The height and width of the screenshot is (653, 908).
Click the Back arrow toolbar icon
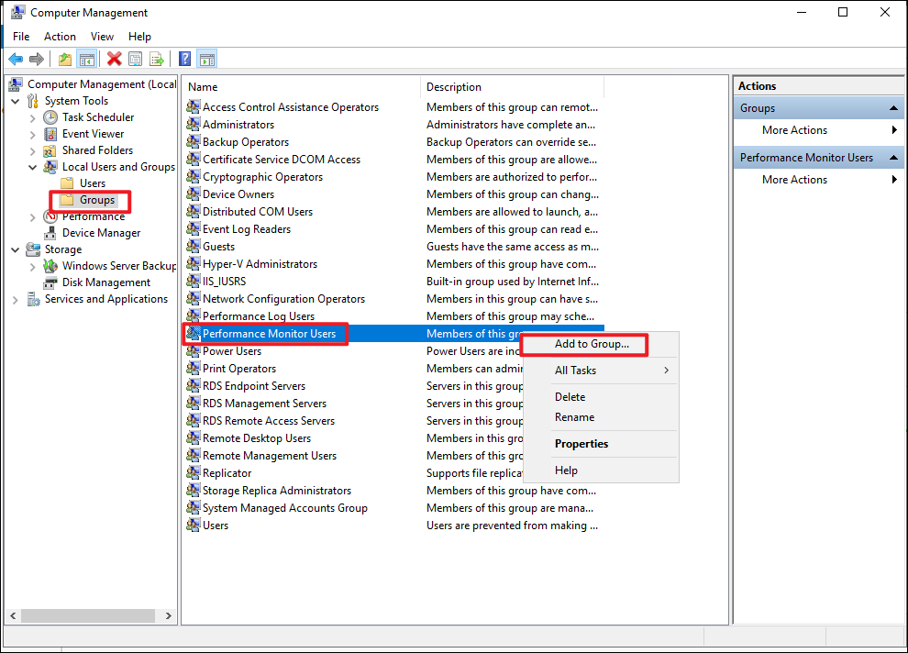[x=16, y=59]
